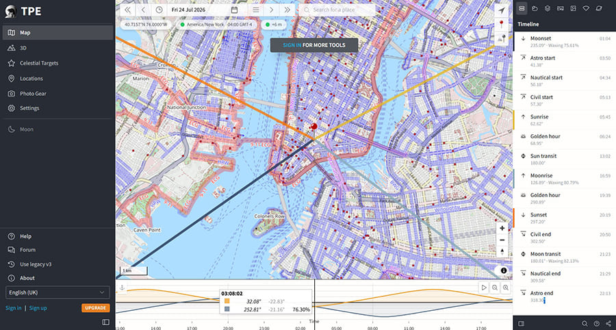Select the Sun transit event row
The width and height of the screenshot is (616, 330).
point(565,159)
